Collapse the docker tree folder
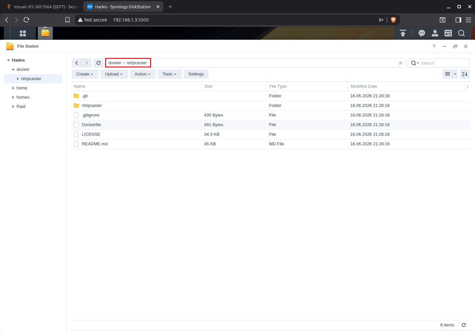Screen dimensions: 475x334 [x=13, y=70]
